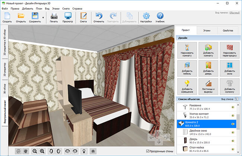Image resolution: width=242 pixels, height=156 pixels.
Task: Click the zoom in magnifier icon
Action: coord(42,151)
